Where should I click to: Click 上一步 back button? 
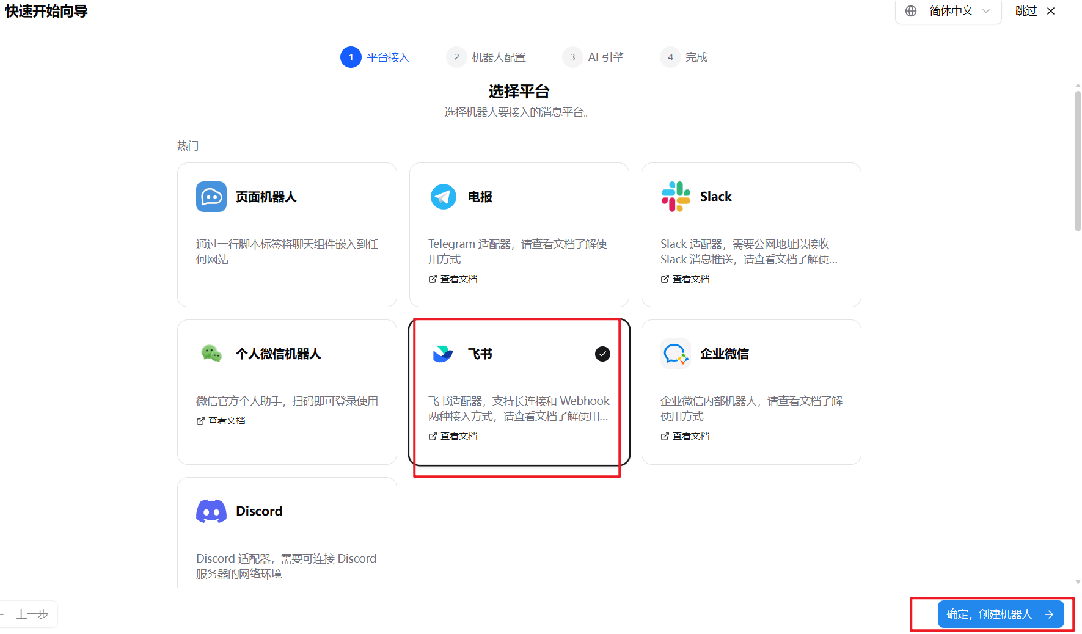click(29, 614)
